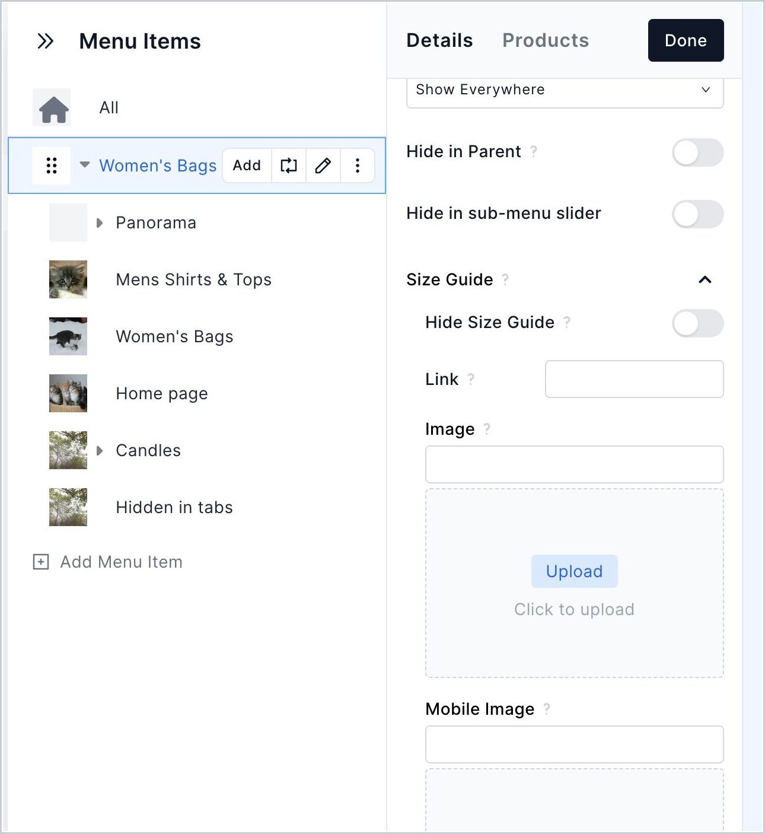The width and height of the screenshot is (765, 834).
Task: Enable Hide in sub-menu slider switch
Action: [x=697, y=214]
